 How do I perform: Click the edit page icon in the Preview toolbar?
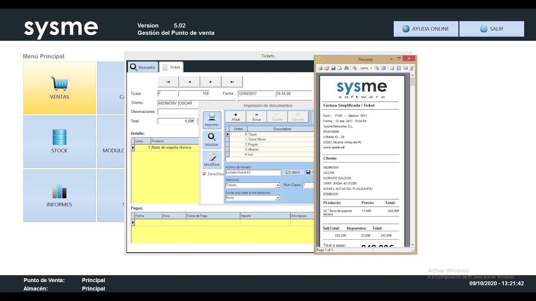[x=412, y=68]
